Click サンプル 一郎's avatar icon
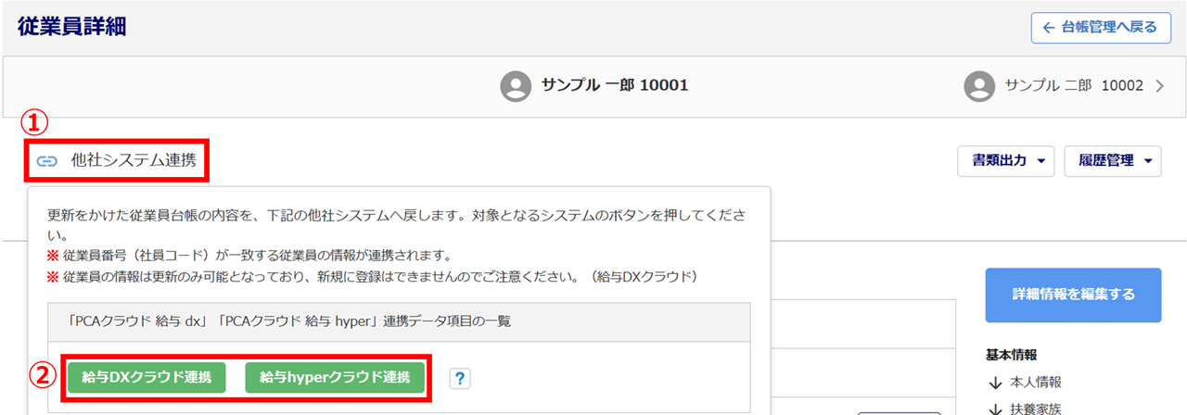Screen dimensions: 1187x415 tap(516, 86)
